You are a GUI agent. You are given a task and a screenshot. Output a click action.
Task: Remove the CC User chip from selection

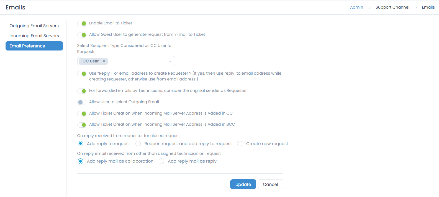tap(104, 61)
